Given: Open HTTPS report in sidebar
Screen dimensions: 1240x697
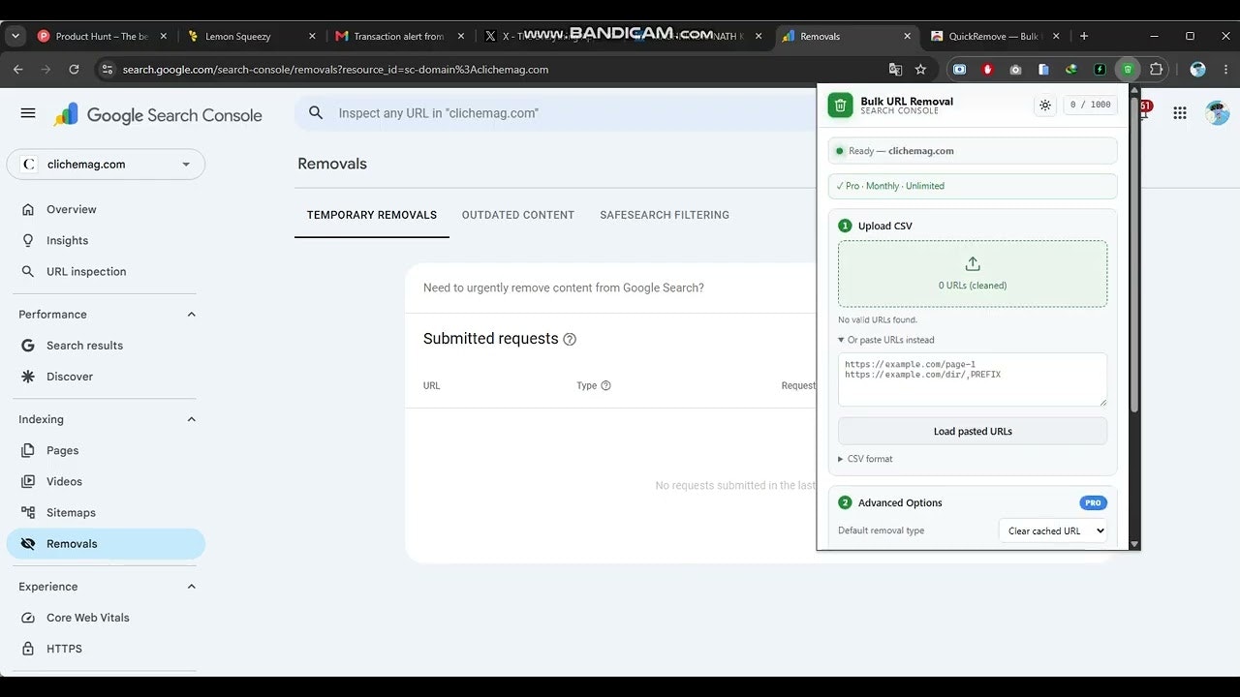Looking at the screenshot, I should [106, 649].
